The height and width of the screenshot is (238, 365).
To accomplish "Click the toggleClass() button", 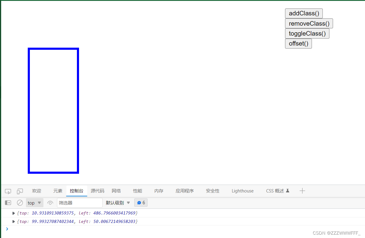I will [307, 33].
